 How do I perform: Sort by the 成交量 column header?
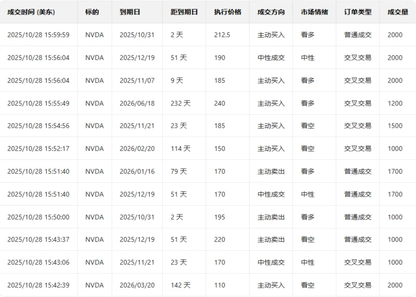click(397, 12)
